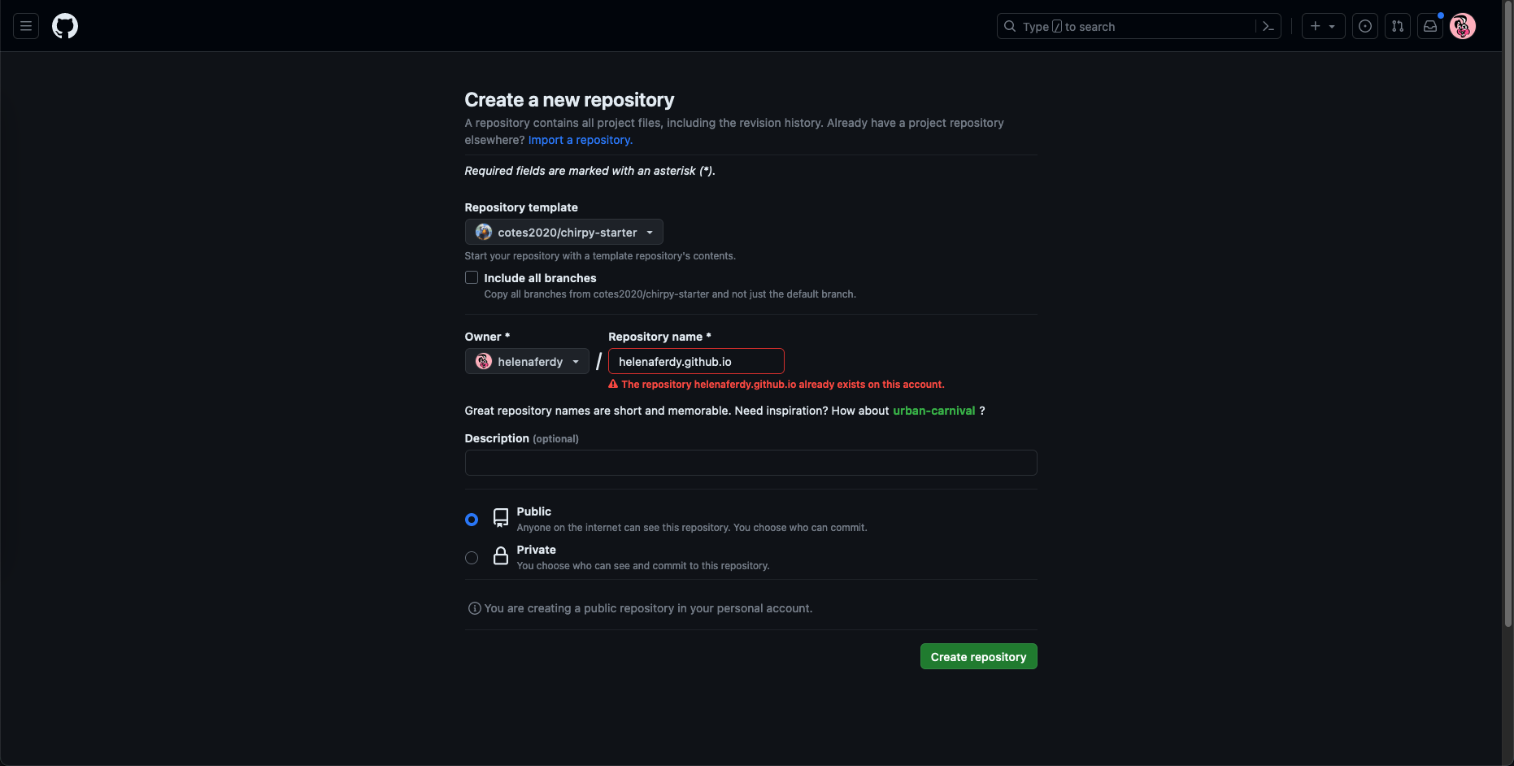Click the Repository name input field
1514x766 pixels.
tap(696, 361)
